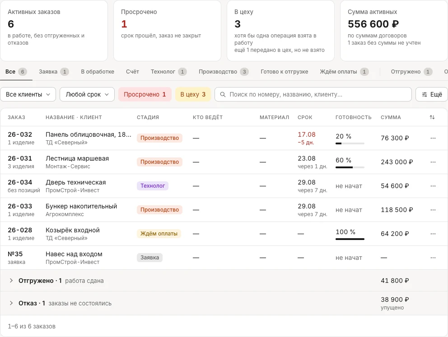Viewport: 448px width, 337px height.
Task: Open order number 26-034
Action: [20, 182]
